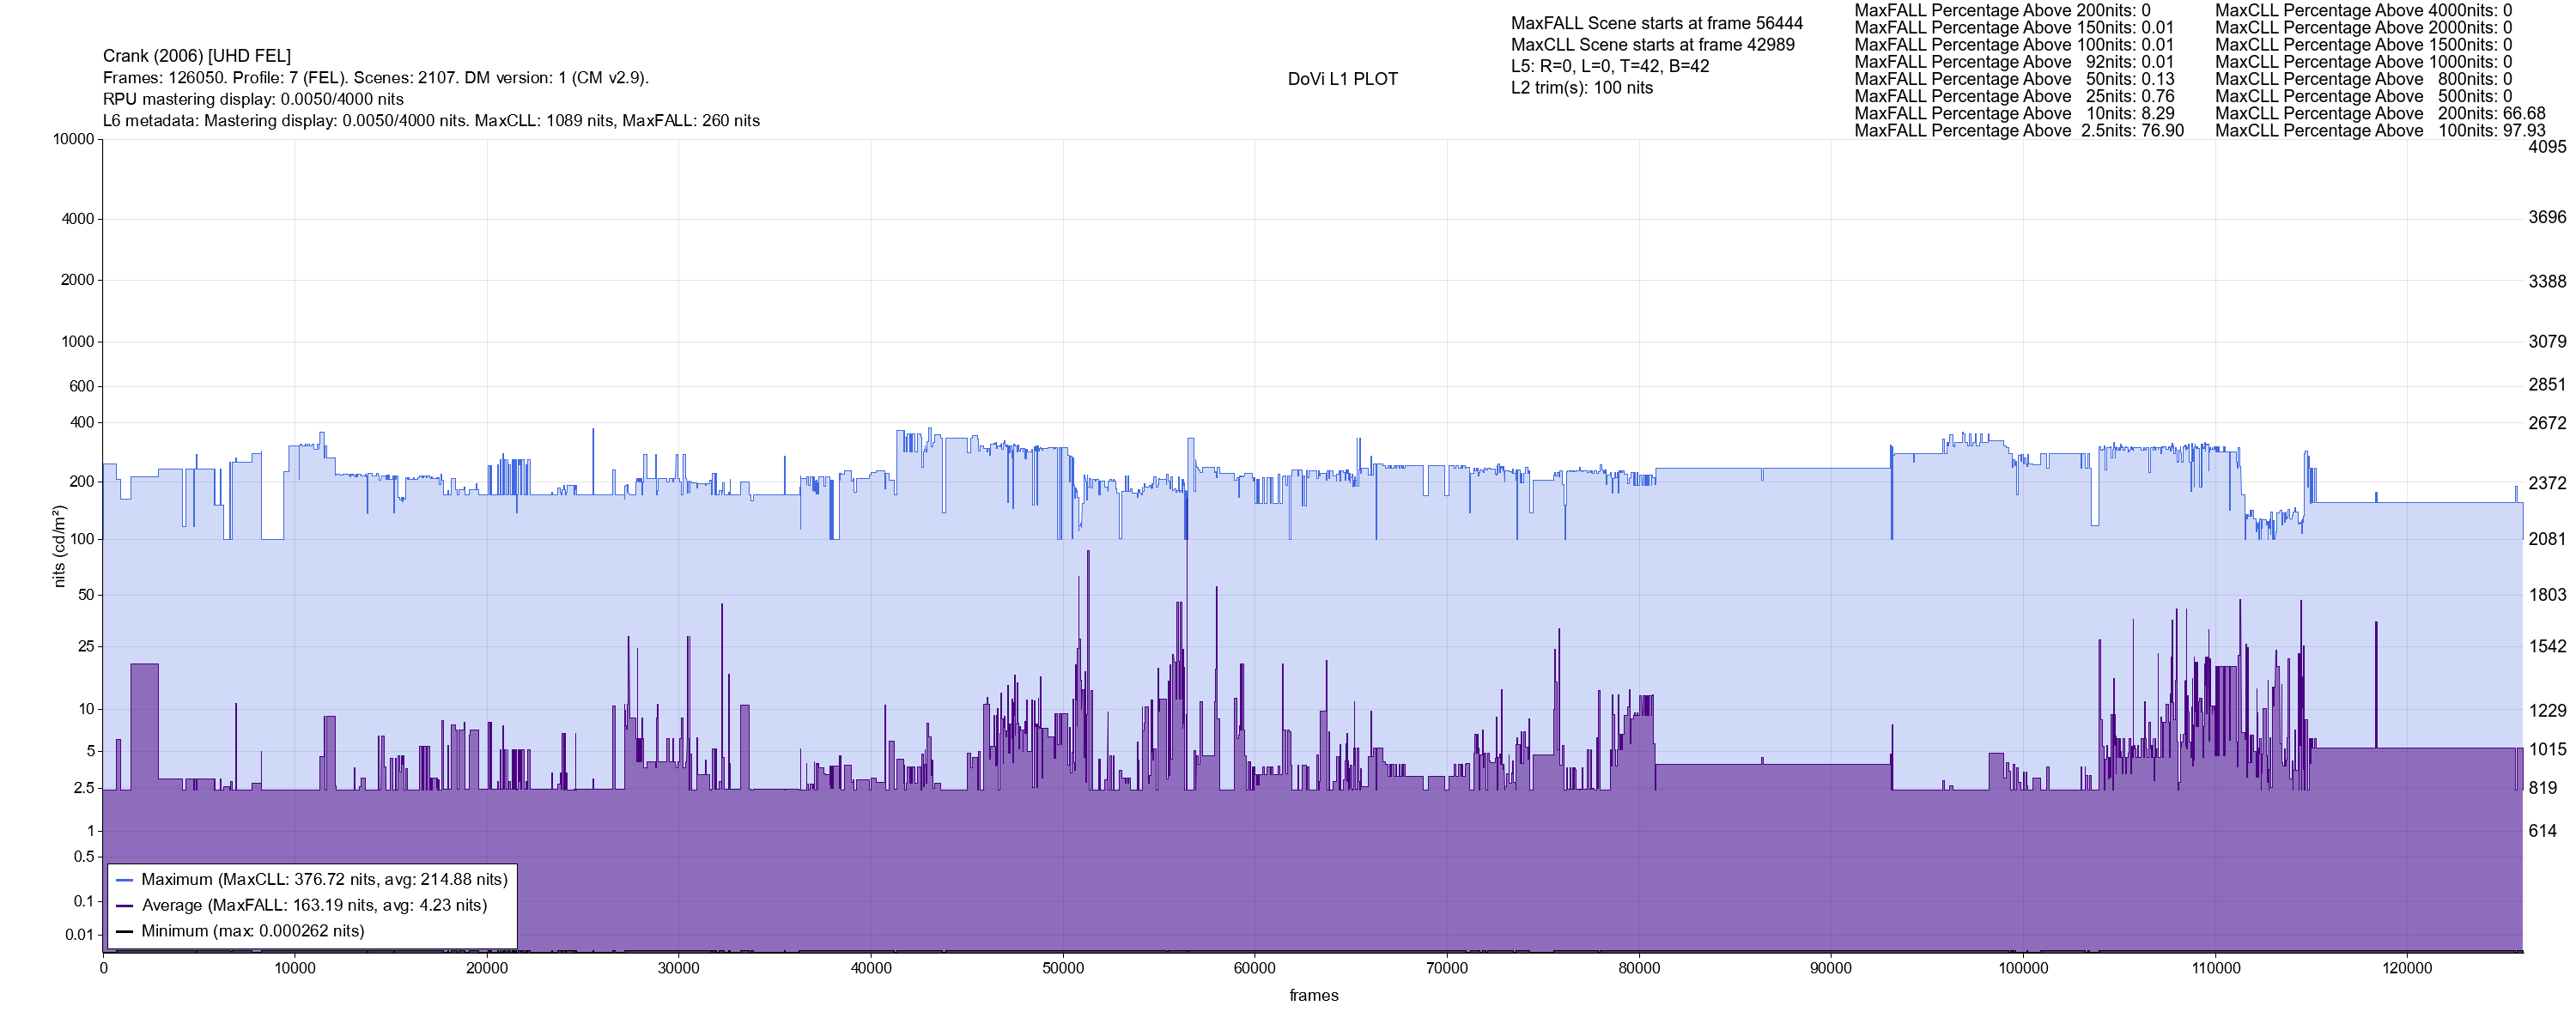The height and width of the screenshot is (1030, 2576).
Task: Click the 4095 value on the right axis
Action: tap(2547, 147)
